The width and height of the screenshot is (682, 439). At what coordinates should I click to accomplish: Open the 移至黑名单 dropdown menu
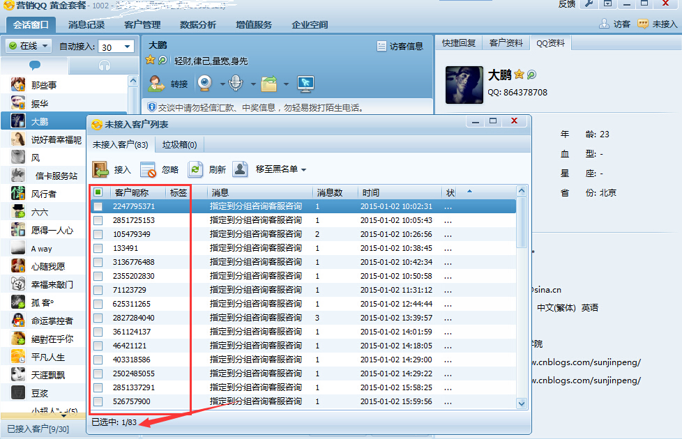tap(280, 169)
